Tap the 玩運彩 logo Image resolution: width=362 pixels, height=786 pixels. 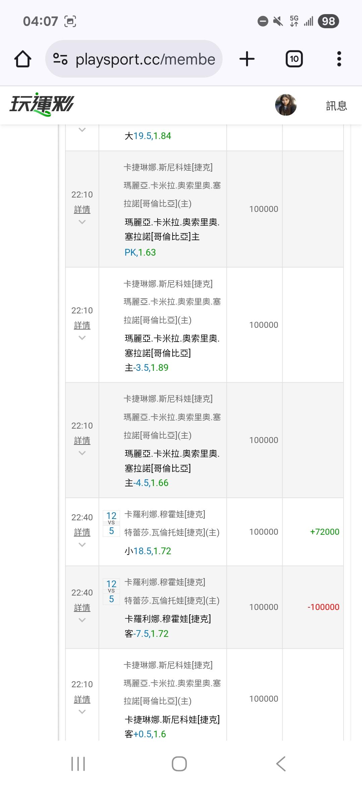[42, 104]
